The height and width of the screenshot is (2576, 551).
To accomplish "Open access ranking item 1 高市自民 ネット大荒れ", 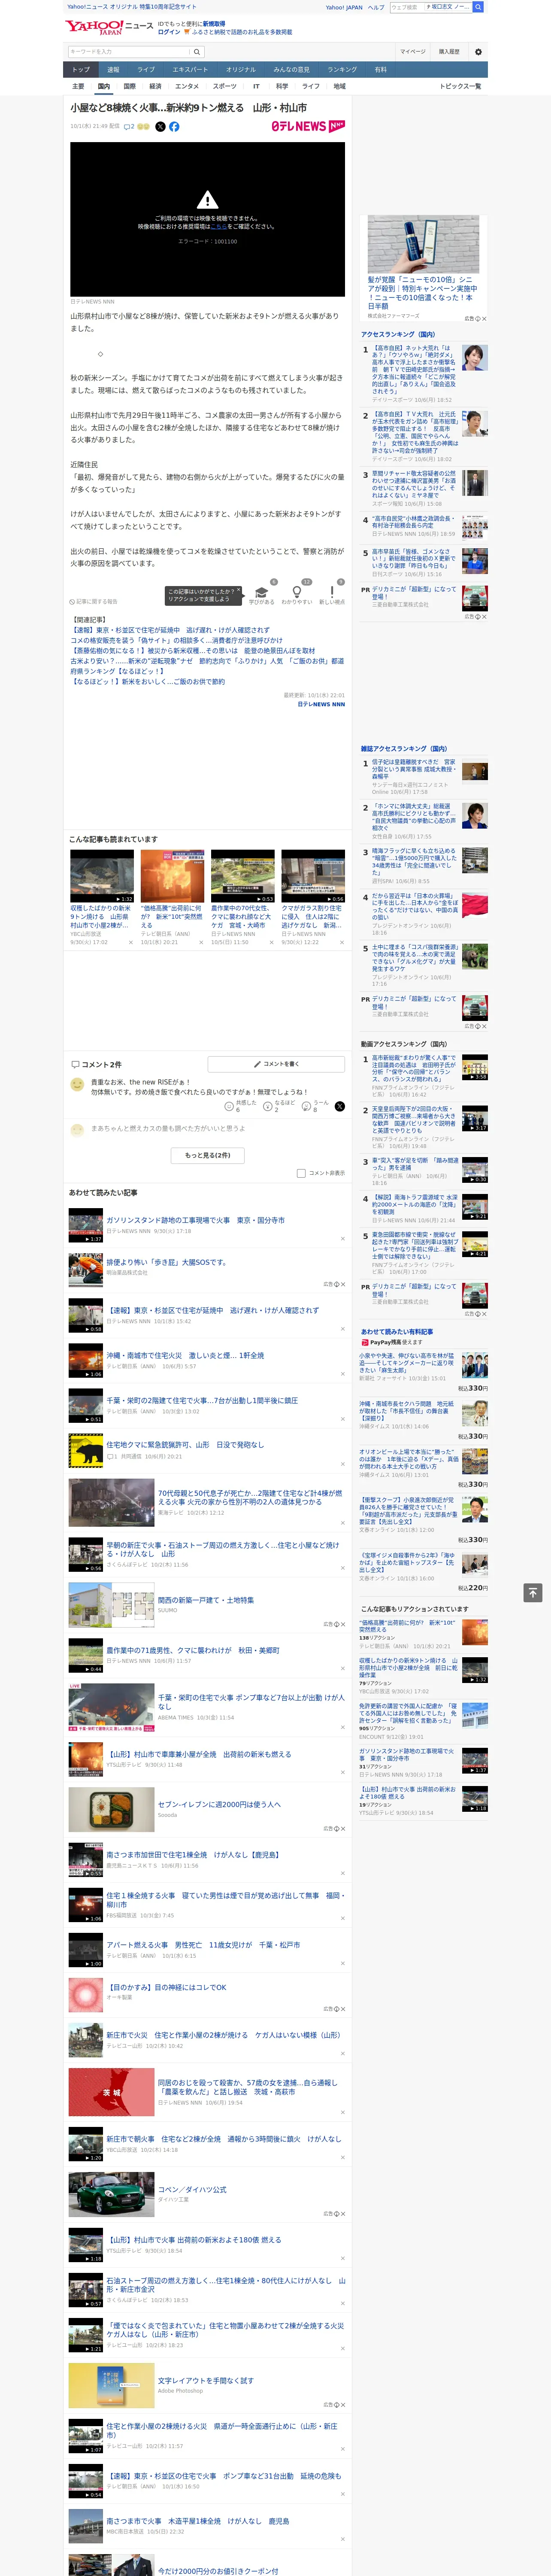I will [415, 370].
